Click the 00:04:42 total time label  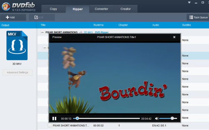click(146, 118)
